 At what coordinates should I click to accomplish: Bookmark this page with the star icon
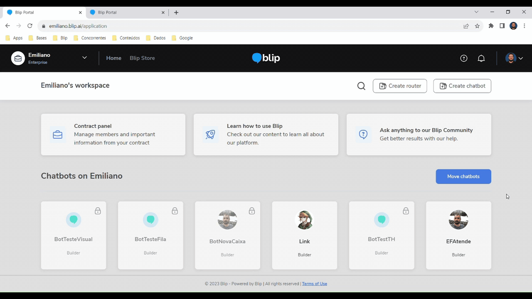pos(477,26)
